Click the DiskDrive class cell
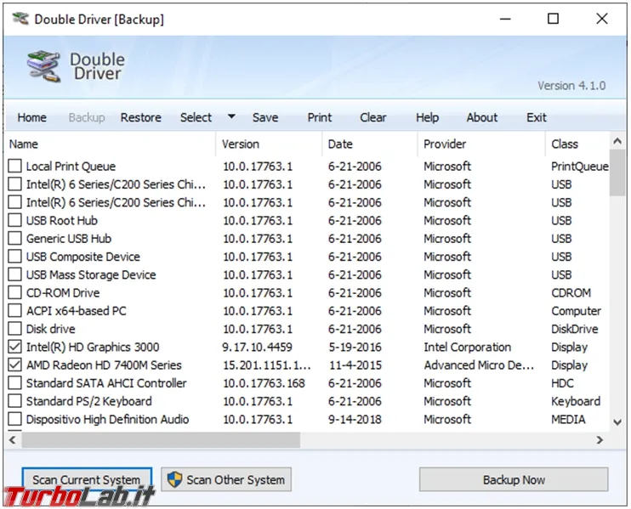 point(575,329)
